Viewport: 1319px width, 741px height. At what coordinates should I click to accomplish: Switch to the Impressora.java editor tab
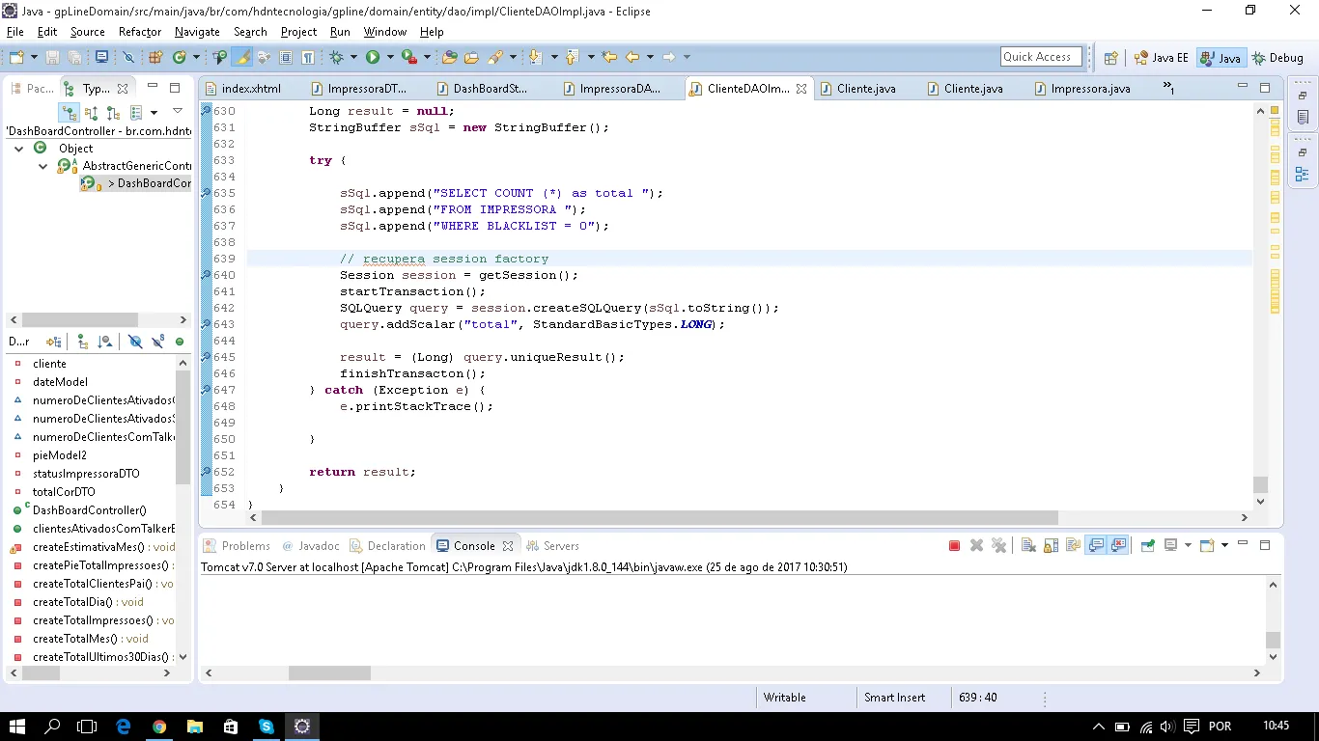coord(1089,89)
